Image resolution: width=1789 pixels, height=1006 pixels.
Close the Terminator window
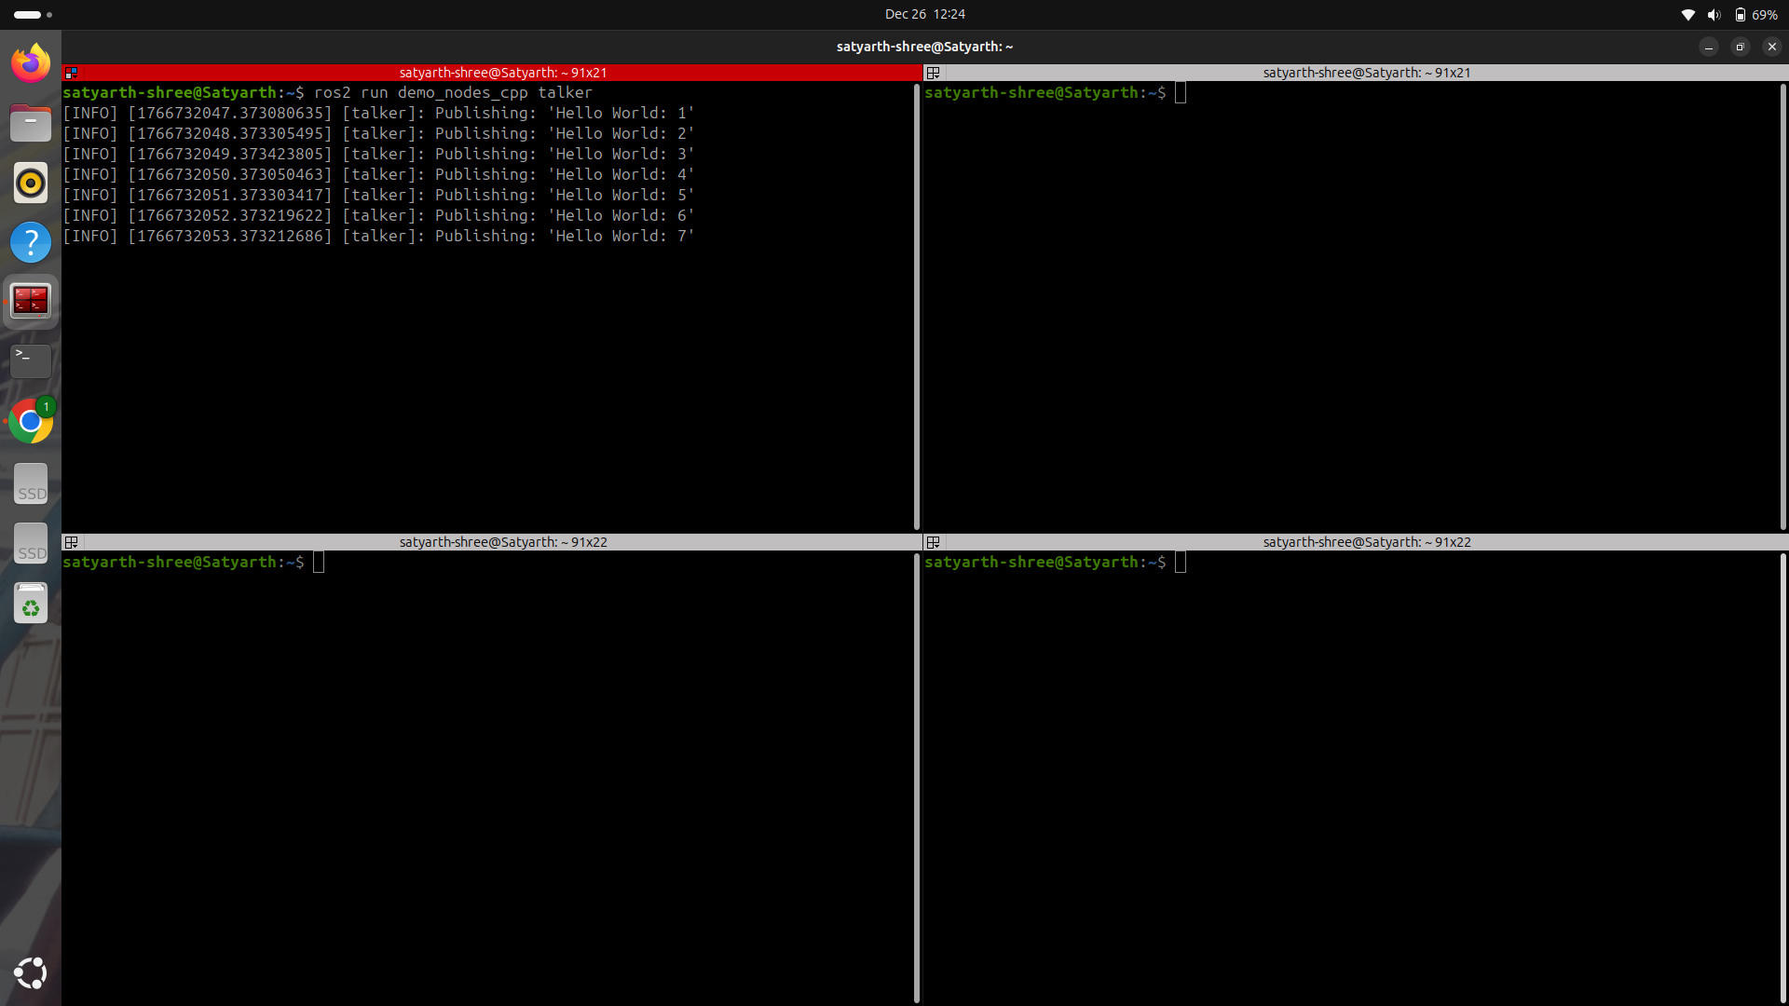(x=1771, y=47)
